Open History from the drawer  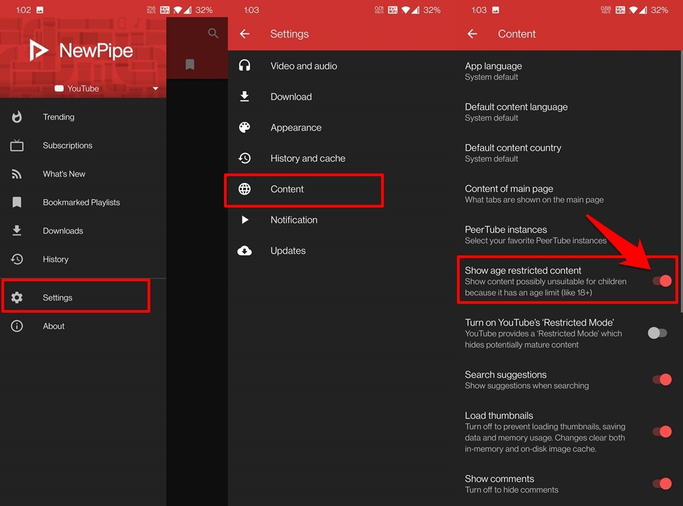[83, 259]
